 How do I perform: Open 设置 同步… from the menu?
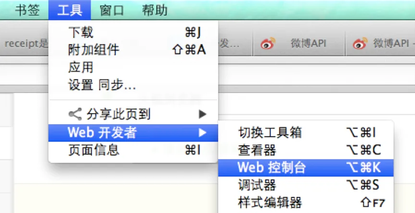[133, 85]
